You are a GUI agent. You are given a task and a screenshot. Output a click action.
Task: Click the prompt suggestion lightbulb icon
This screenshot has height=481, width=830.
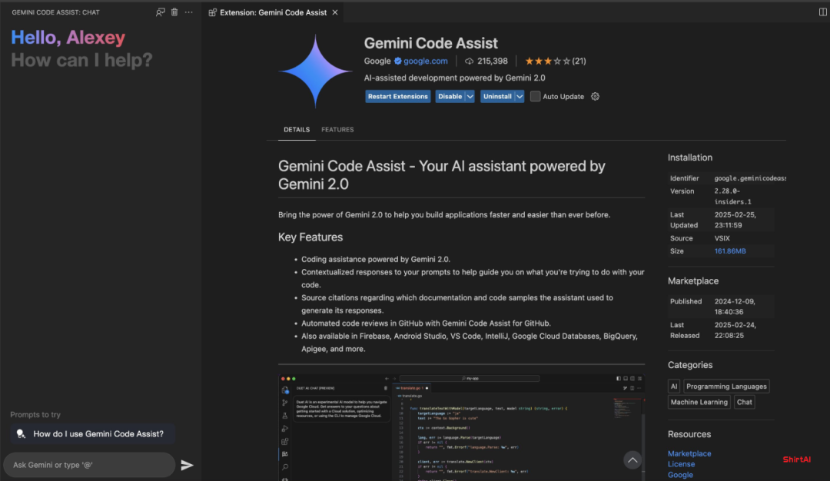pos(21,434)
